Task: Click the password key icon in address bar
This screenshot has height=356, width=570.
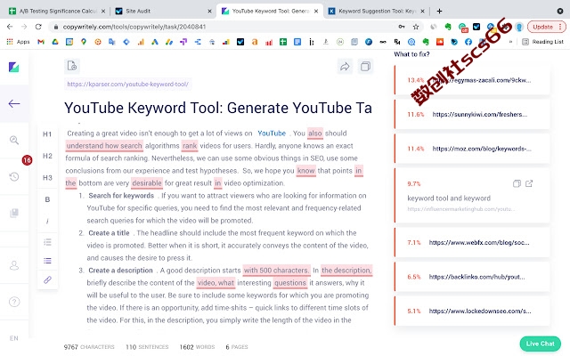Action: pyautogui.click(x=402, y=27)
